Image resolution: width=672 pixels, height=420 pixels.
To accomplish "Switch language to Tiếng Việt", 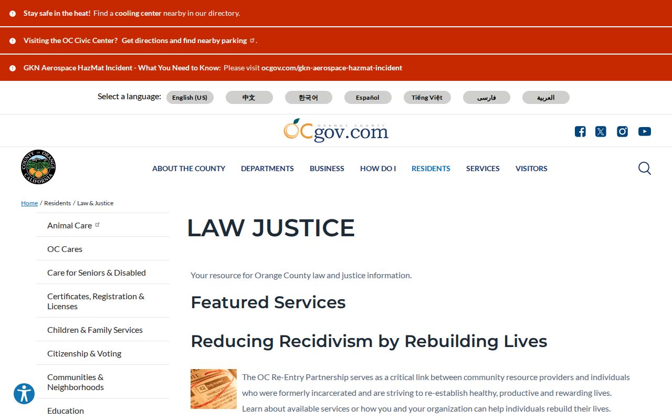I will pyautogui.click(x=427, y=97).
